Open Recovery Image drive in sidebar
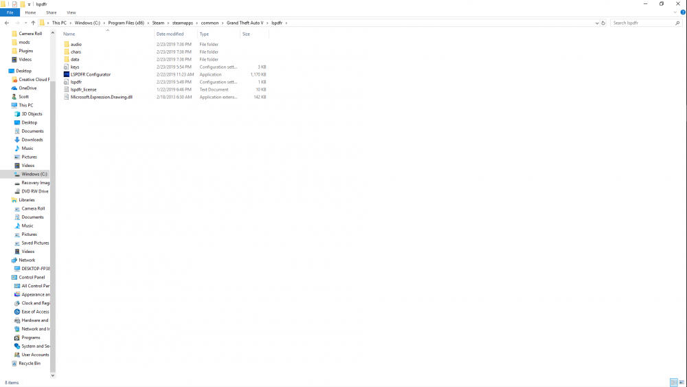Image resolution: width=687 pixels, height=387 pixels. point(35,183)
